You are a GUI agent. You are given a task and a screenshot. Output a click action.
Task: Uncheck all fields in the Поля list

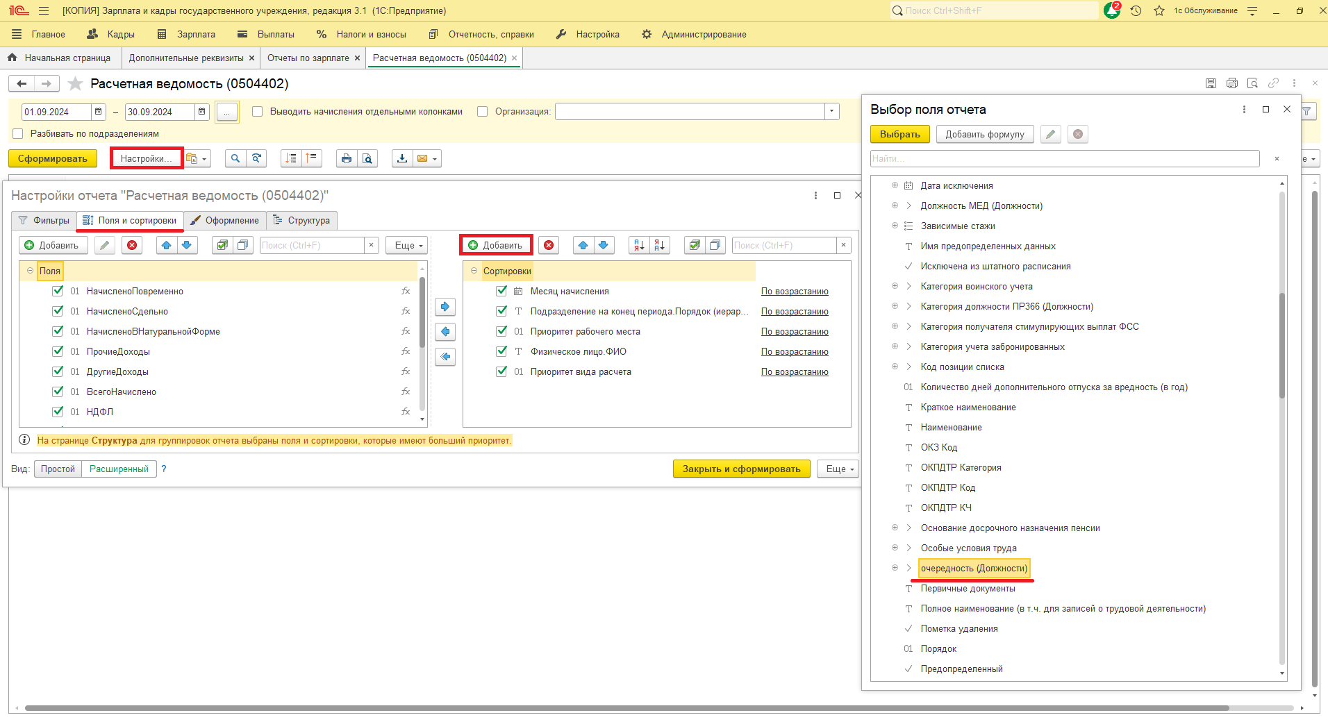243,246
